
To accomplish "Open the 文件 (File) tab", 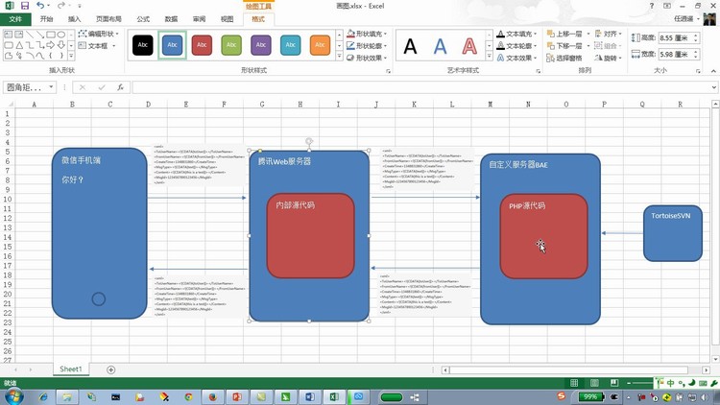I will tap(15, 19).
